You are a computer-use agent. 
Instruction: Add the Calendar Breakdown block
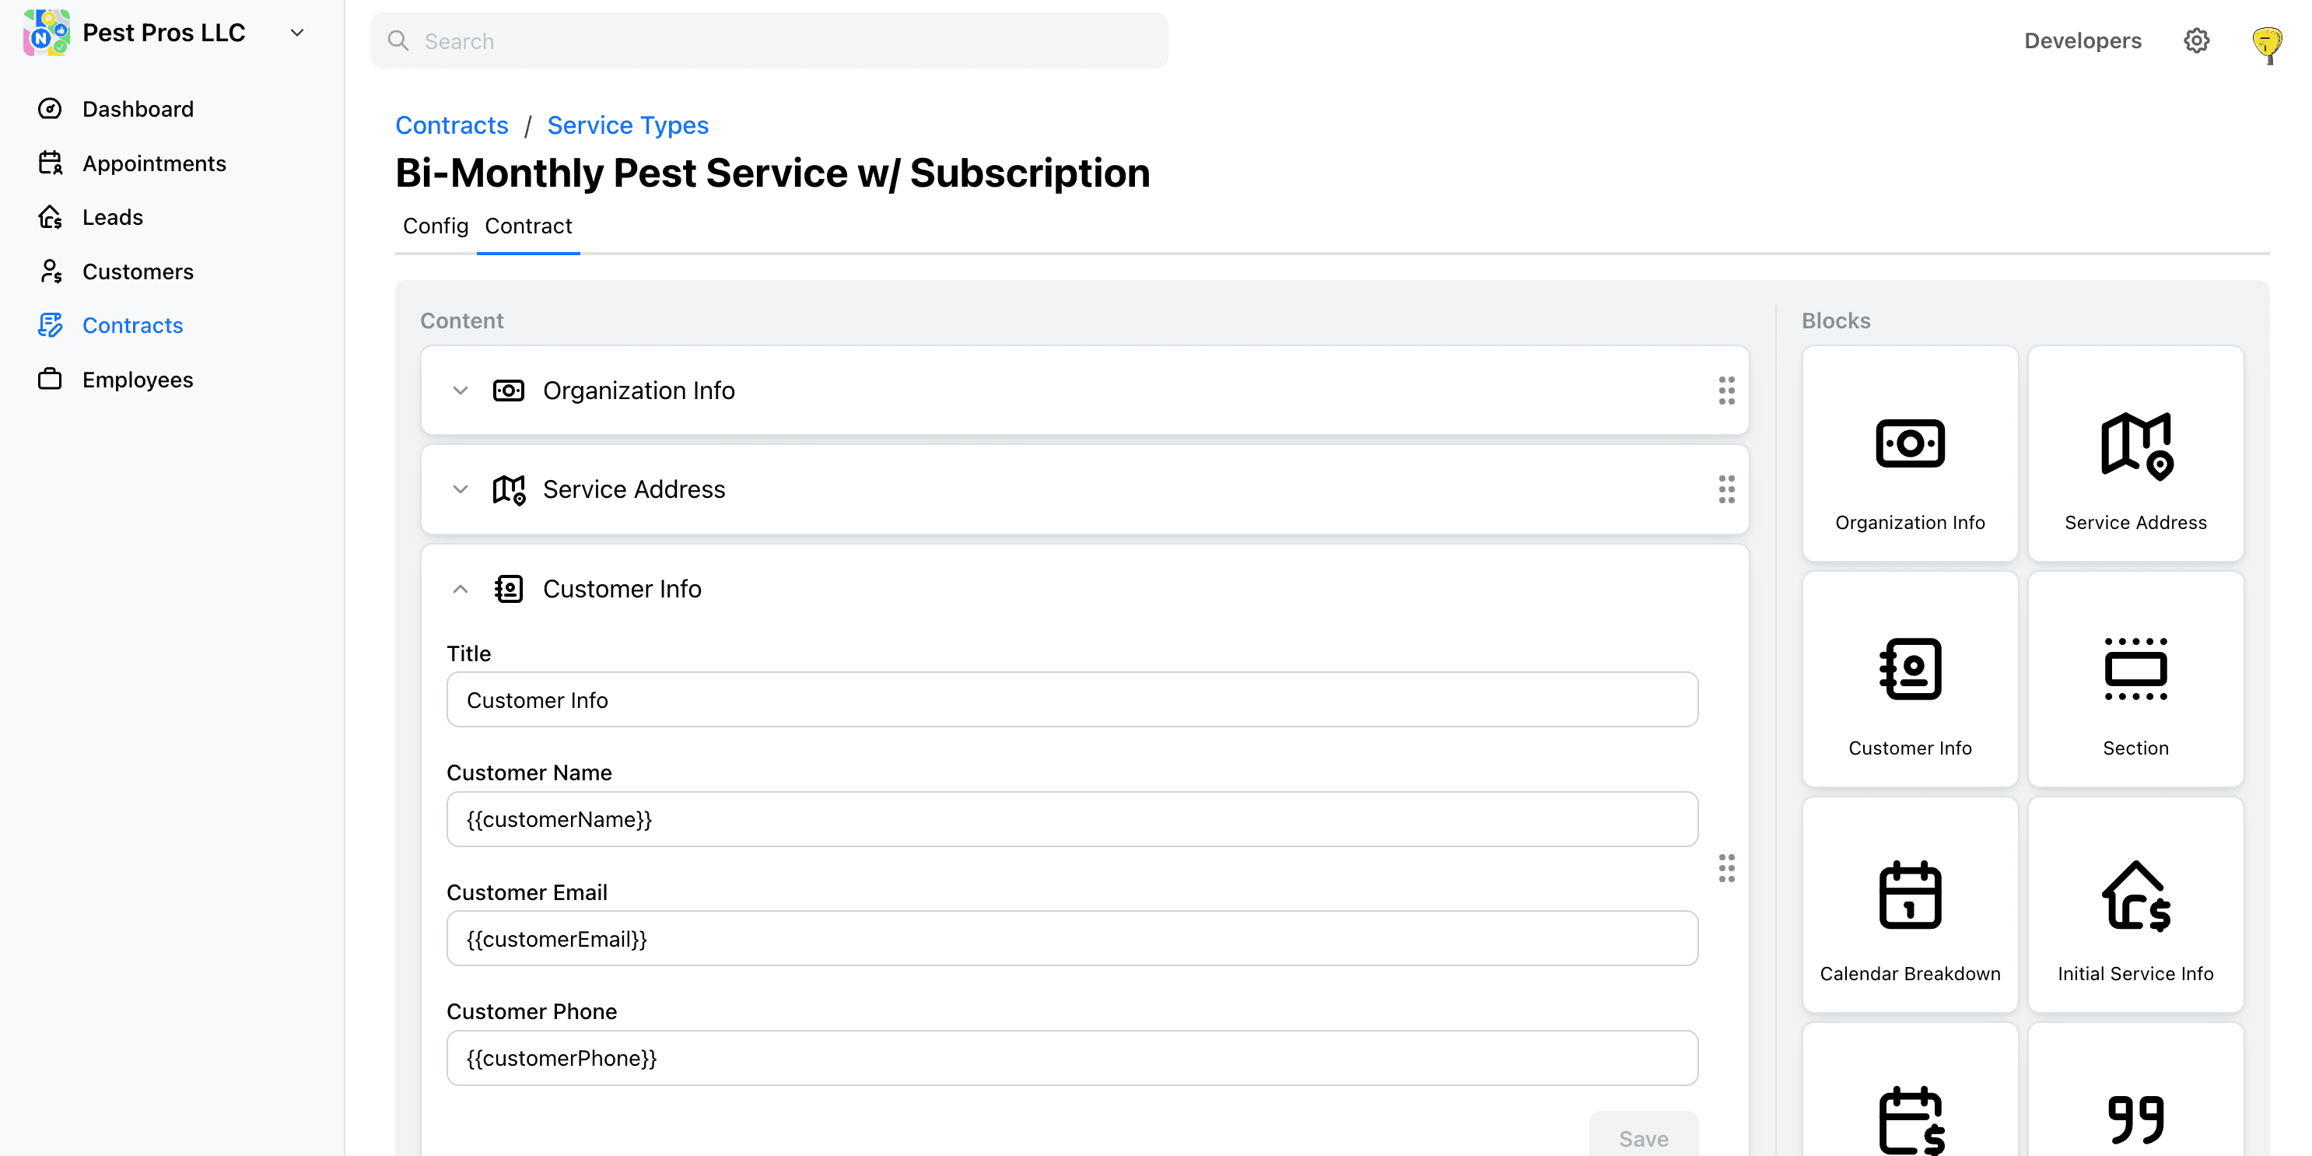click(1909, 905)
